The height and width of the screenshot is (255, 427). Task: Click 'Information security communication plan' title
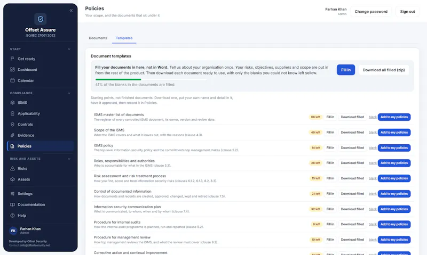point(127,207)
